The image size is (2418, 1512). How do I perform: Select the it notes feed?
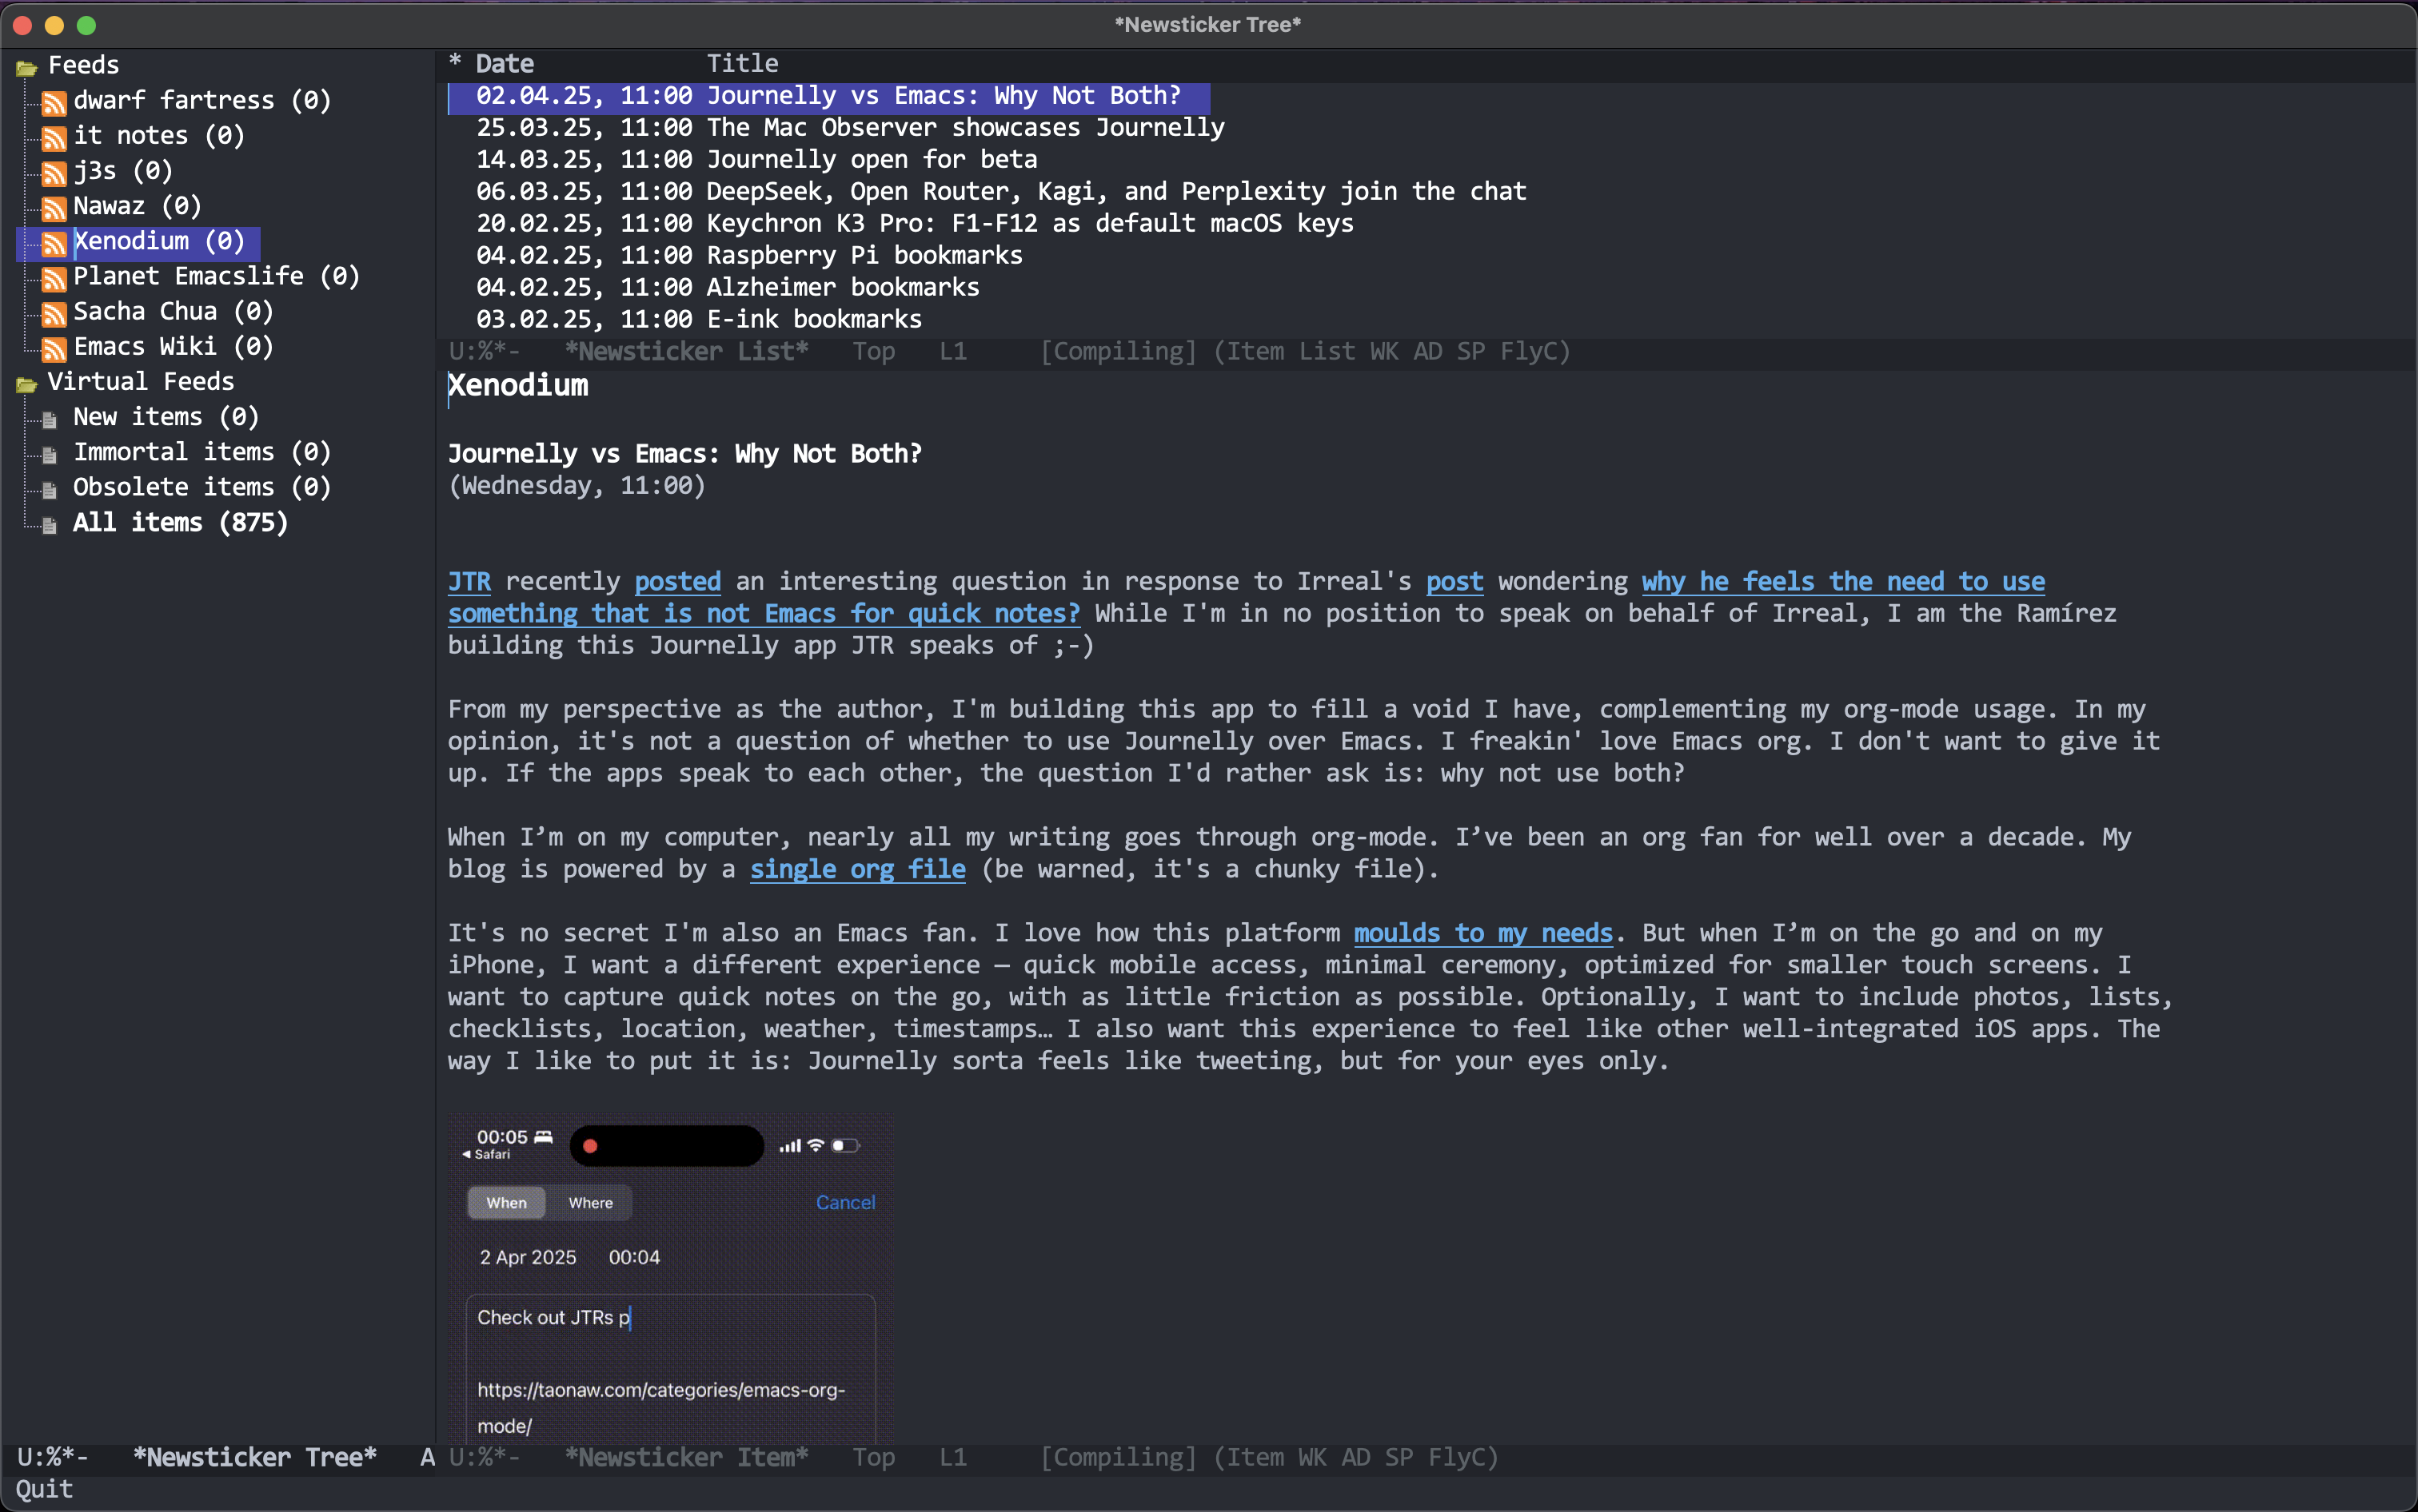tap(159, 135)
